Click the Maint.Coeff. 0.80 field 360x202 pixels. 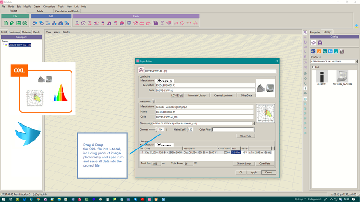pyautogui.click(x=190, y=130)
